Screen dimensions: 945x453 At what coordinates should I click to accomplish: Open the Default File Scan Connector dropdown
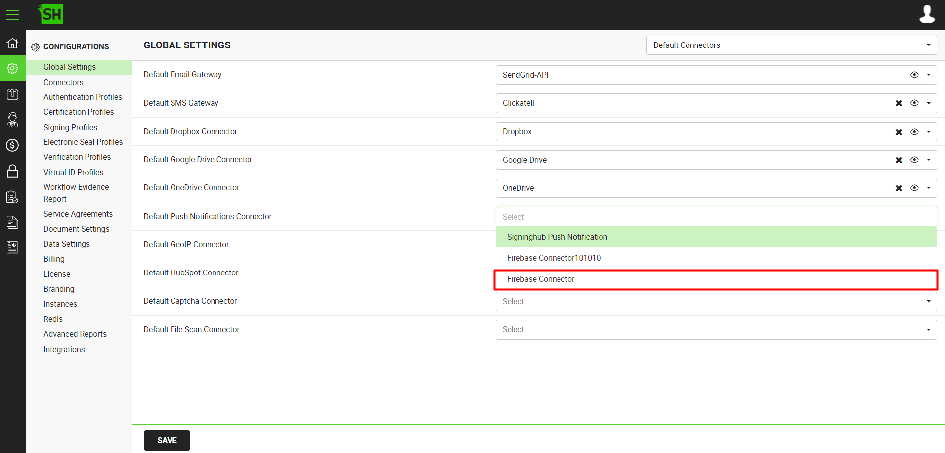716,330
